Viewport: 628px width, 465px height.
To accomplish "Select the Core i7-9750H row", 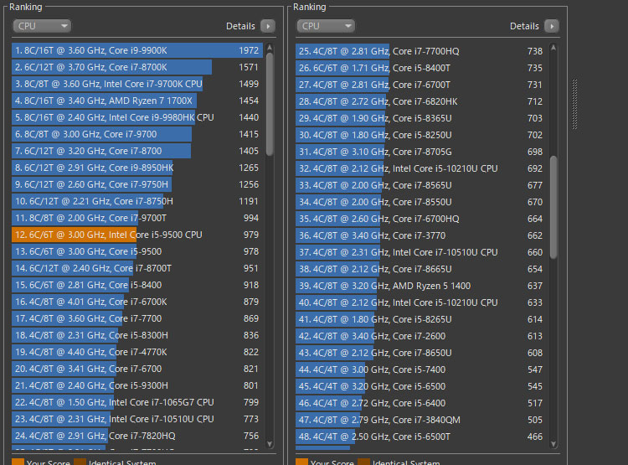I will 137,185.
